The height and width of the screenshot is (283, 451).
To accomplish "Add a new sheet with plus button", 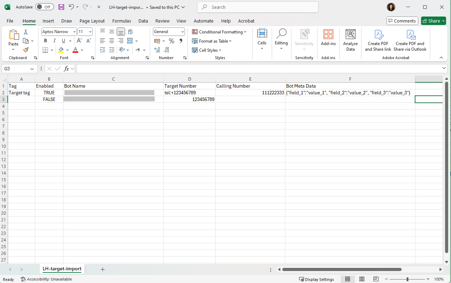I will (x=103, y=269).
